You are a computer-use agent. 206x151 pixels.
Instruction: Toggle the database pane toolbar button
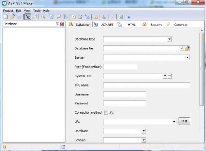pyautogui.click(x=27, y=17)
